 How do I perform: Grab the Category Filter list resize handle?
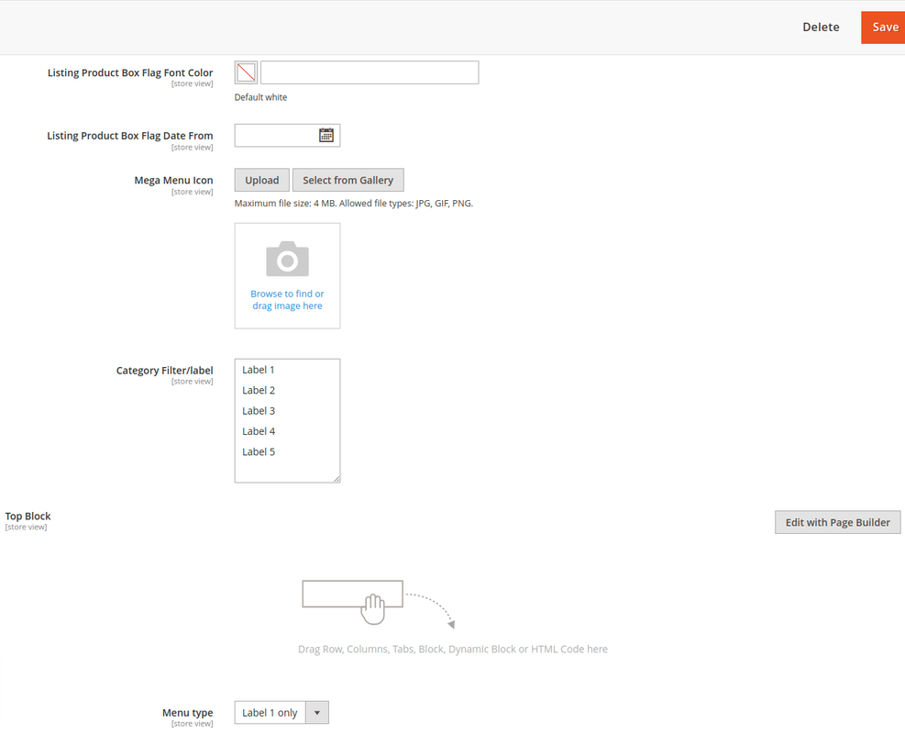pyautogui.click(x=337, y=479)
